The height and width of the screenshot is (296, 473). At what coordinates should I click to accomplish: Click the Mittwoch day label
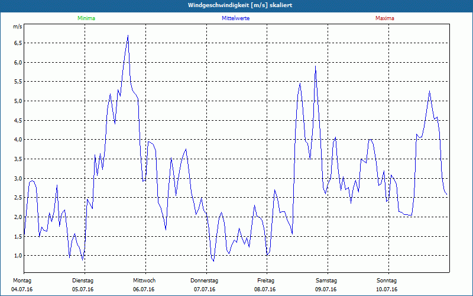click(144, 281)
